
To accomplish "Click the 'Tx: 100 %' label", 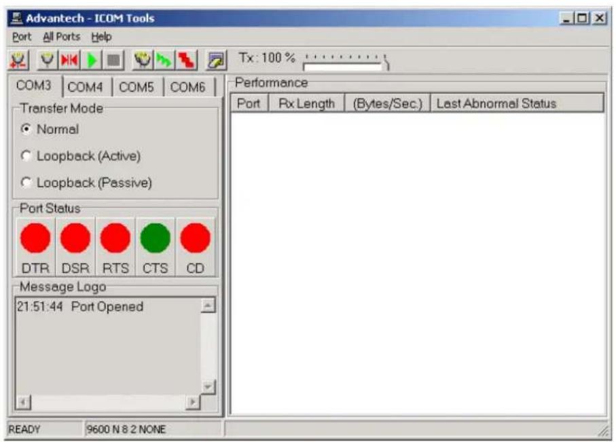I will [x=267, y=58].
